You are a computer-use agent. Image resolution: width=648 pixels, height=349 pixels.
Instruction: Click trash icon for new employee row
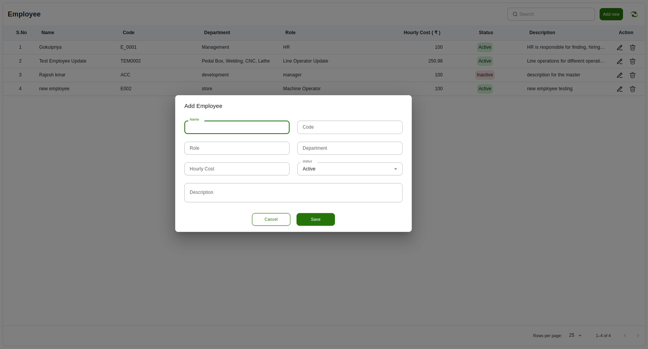(632, 89)
